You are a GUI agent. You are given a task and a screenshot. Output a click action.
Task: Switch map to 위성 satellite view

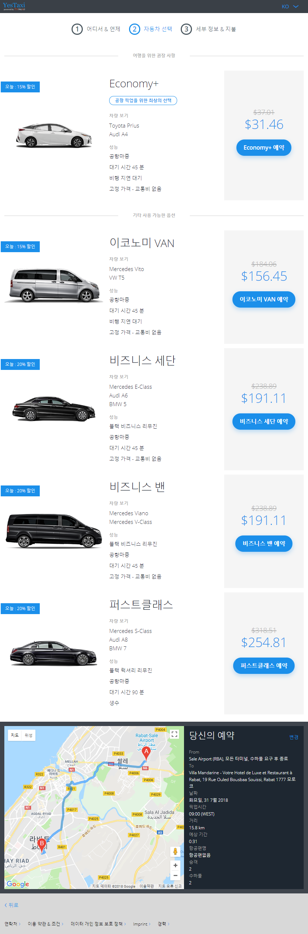29,735
